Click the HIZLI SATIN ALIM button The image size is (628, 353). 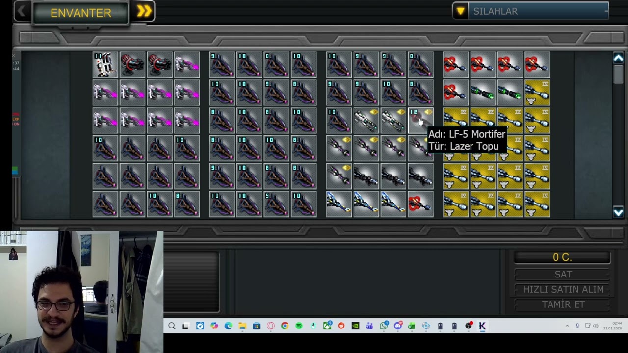562,289
